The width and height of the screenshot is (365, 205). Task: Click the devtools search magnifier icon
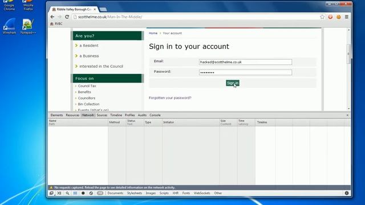tap(67, 193)
